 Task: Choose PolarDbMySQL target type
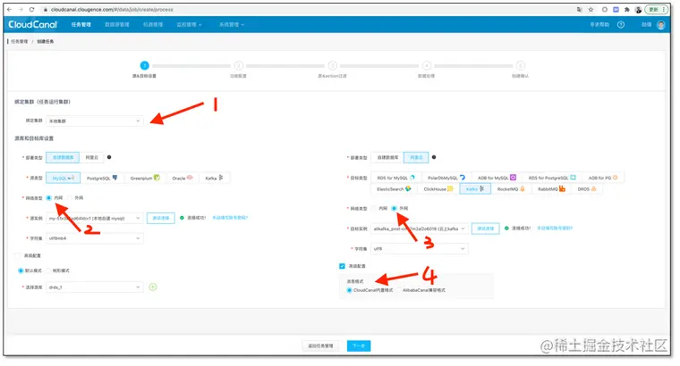[x=446, y=178]
